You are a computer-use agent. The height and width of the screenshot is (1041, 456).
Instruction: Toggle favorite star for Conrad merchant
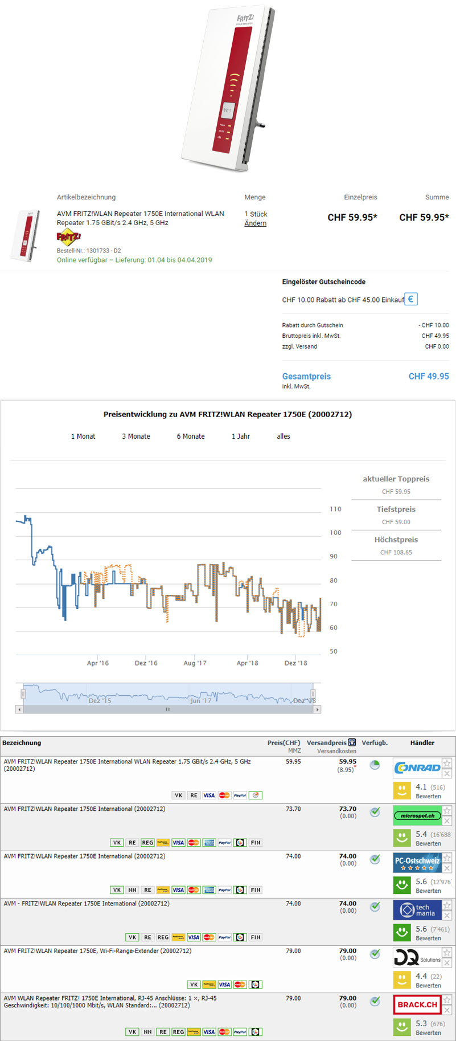pyautogui.click(x=447, y=763)
